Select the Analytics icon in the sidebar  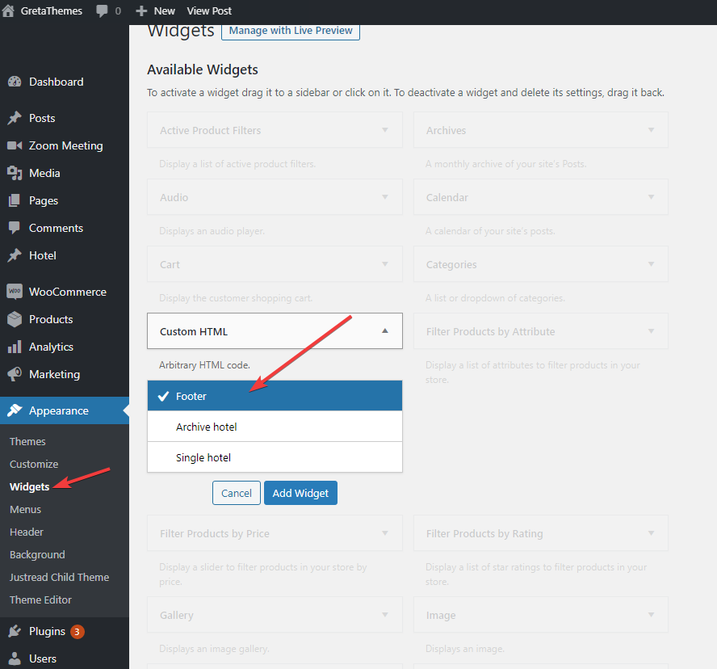coord(15,346)
